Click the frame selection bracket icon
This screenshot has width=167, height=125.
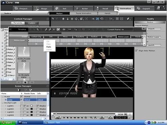(x=86, y=19)
